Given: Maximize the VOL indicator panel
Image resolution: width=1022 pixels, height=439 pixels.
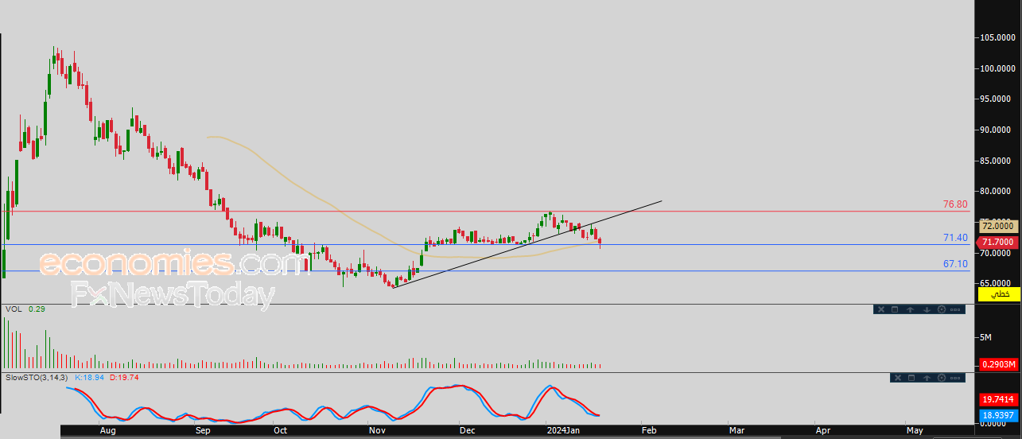Looking at the screenshot, I should pyautogui.click(x=895, y=309).
